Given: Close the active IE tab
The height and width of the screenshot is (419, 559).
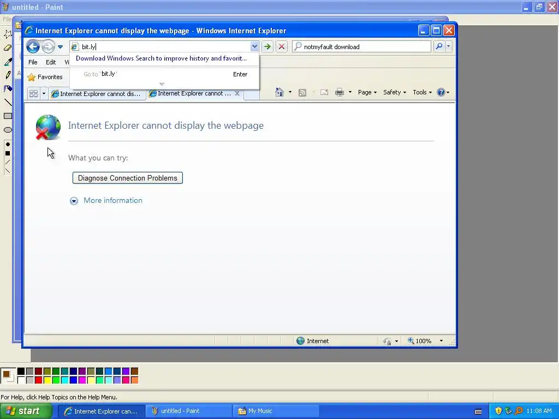Looking at the screenshot, I should tap(237, 93).
